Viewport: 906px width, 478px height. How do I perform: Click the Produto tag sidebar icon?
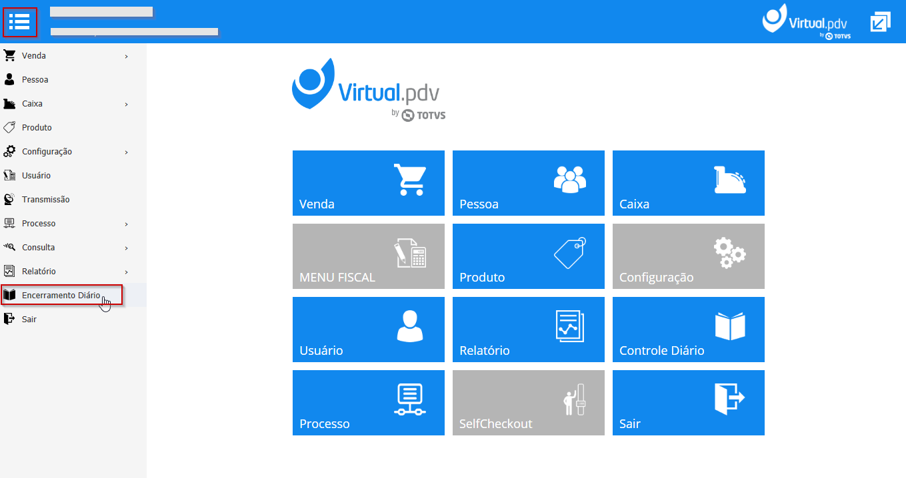9,127
